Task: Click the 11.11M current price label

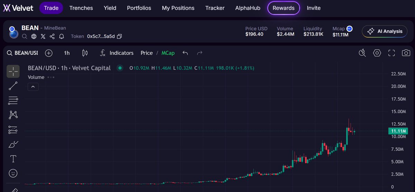Action: [x=398, y=131]
